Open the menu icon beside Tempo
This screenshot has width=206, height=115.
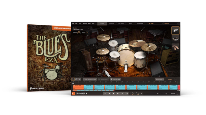(141, 94)
